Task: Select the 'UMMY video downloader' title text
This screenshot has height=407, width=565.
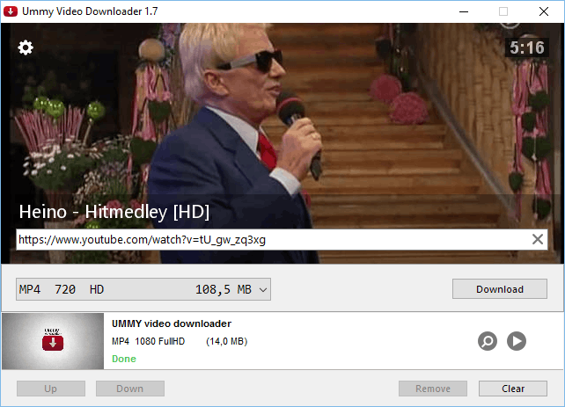Action: coord(172,323)
